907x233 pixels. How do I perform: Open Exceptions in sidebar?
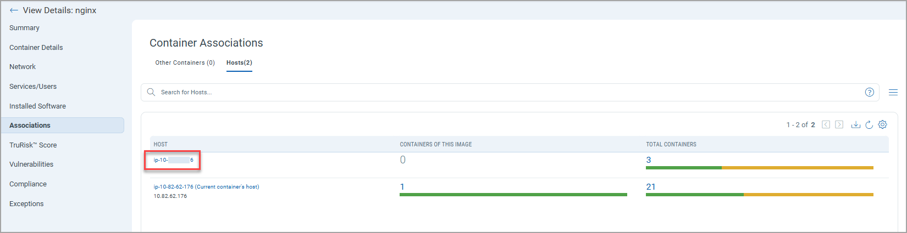point(26,204)
